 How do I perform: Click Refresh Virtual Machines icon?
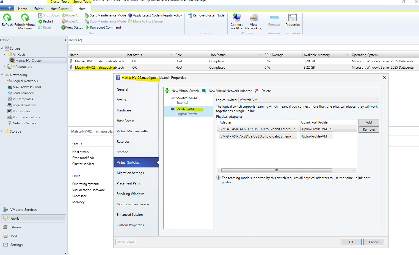coord(25,18)
